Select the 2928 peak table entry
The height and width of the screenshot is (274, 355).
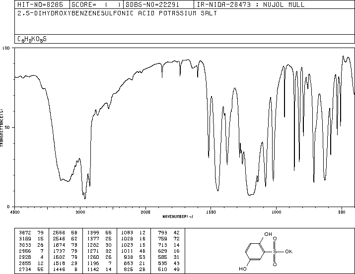pyautogui.click(x=31, y=257)
